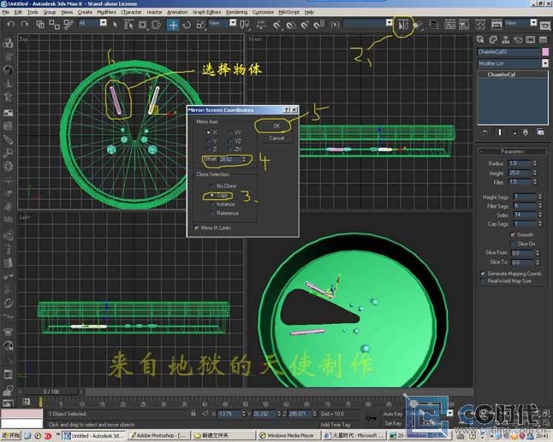Click Configure Modifier Sets icon
The height and width of the screenshot is (442, 553).
(x=540, y=132)
